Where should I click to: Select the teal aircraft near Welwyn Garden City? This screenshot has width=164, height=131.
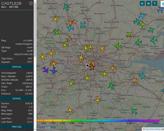(83, 25)
